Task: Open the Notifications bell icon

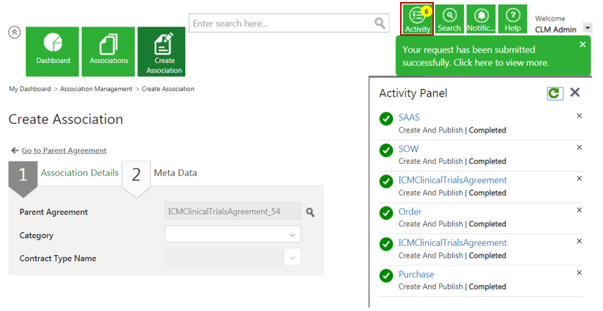Action: (481, 19)
